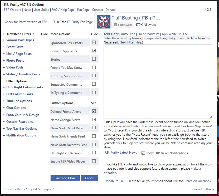Select the CSS tab

click(186, 34)
